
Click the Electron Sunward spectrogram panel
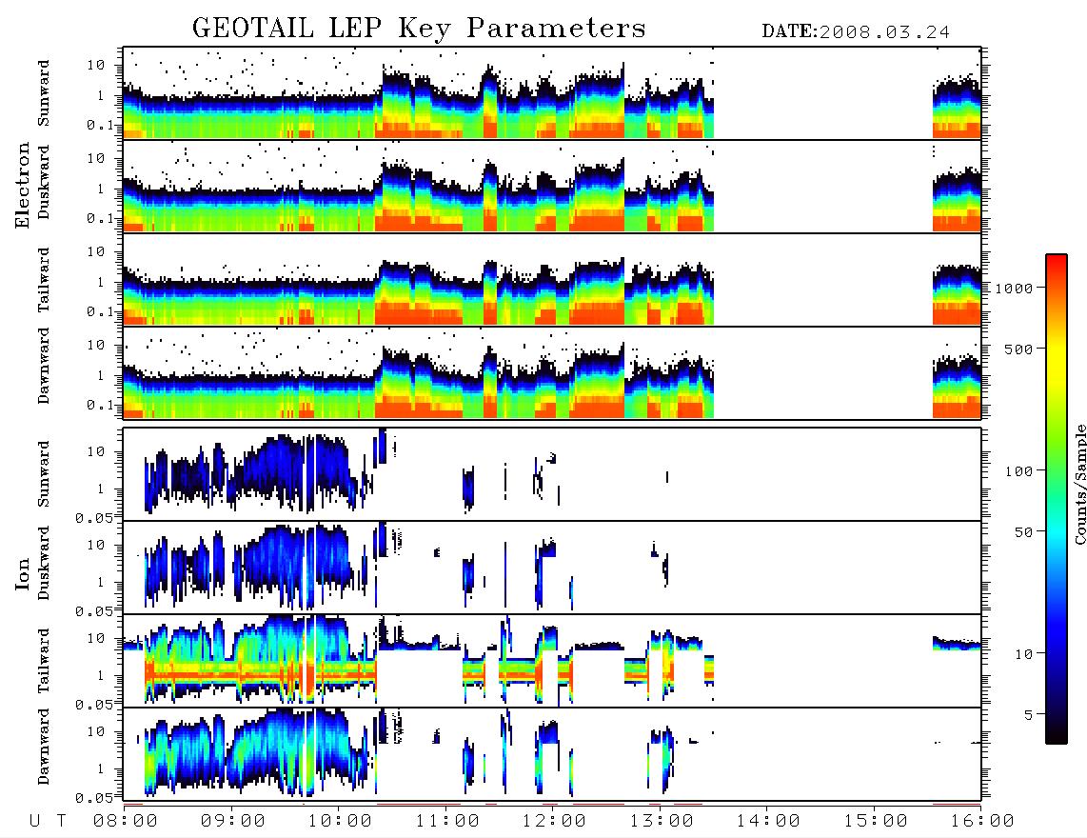pos(552,93)
